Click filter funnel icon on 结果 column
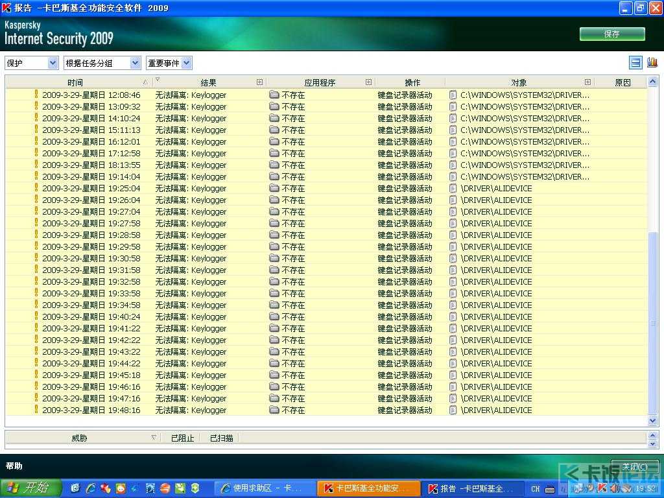The image size is (664, 498). point(158,79)
